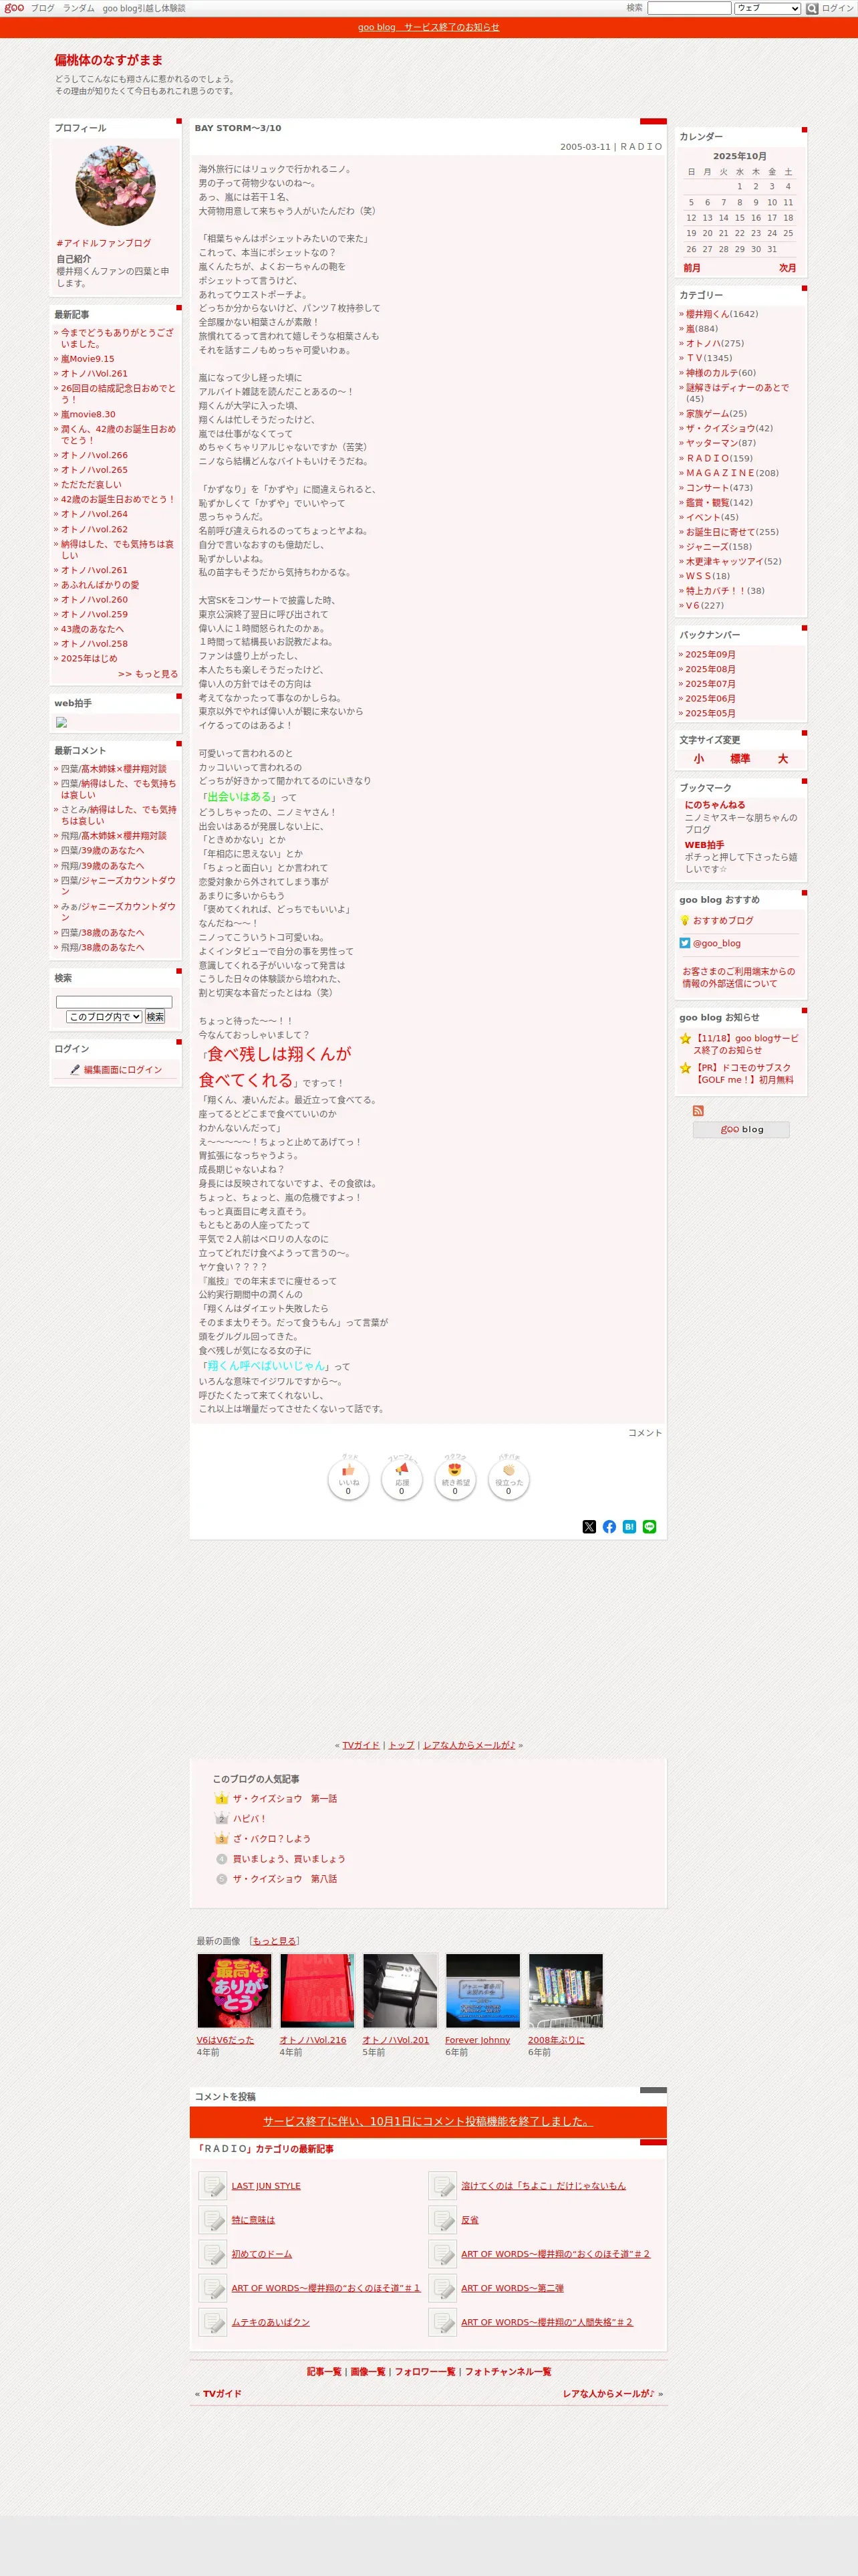Open 2008年ぶりに image thumbnail
This screenshot has width=858, height=2576.
tap(567, 1991)
